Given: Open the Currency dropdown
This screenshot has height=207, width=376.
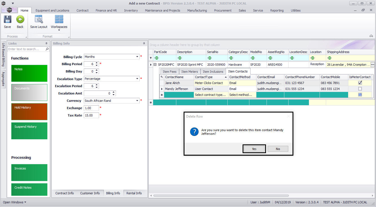Looking at the screenshot, I should coord(137,101).
